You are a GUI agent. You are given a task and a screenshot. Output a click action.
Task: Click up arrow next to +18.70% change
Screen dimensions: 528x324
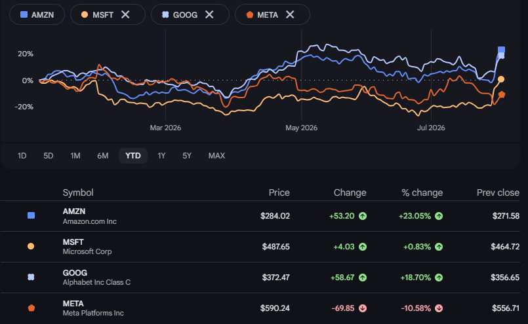[x=439, y=278]
